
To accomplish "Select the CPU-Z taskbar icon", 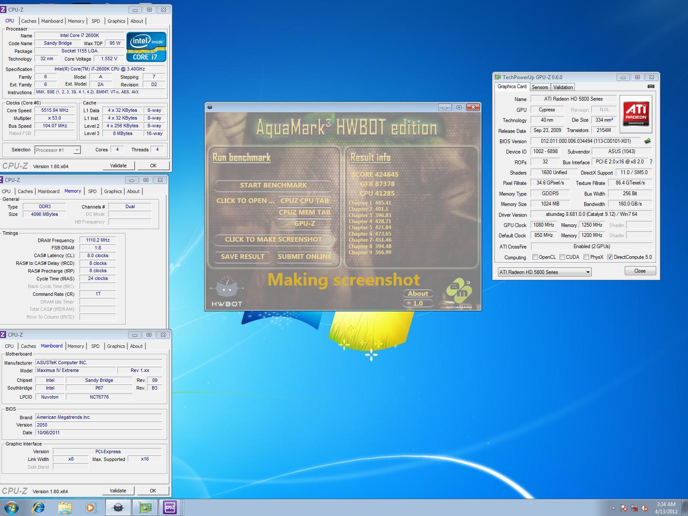I will click(170, 508).
